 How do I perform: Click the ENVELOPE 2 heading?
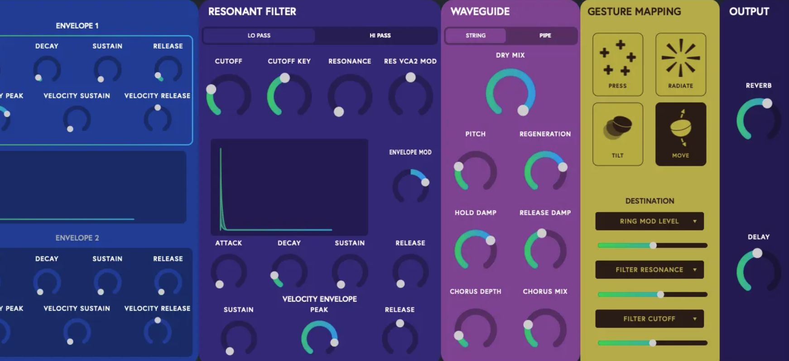click(x=77, y=238)
